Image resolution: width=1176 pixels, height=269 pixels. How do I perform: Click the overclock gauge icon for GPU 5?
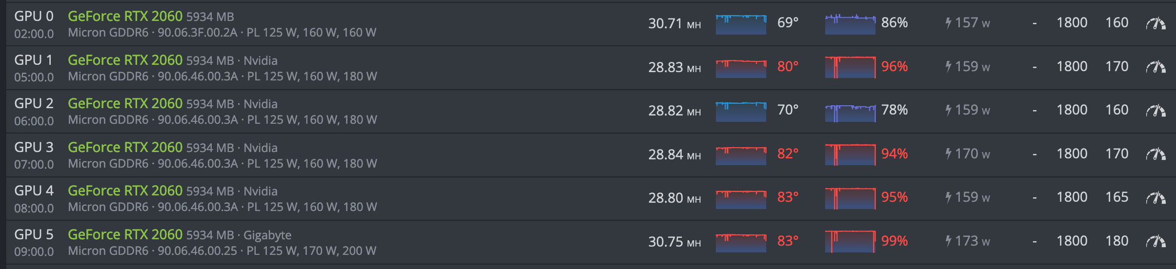coord(1156,241)
